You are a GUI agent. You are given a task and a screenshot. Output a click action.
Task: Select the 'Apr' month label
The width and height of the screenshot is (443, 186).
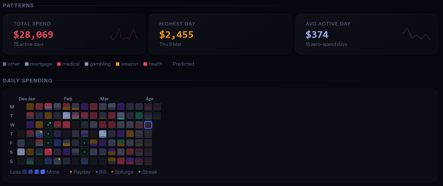click(x=150, y=99)
